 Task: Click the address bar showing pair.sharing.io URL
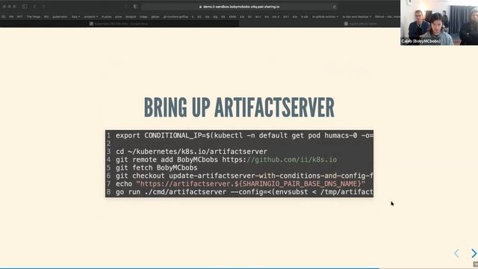coord(239,7)
